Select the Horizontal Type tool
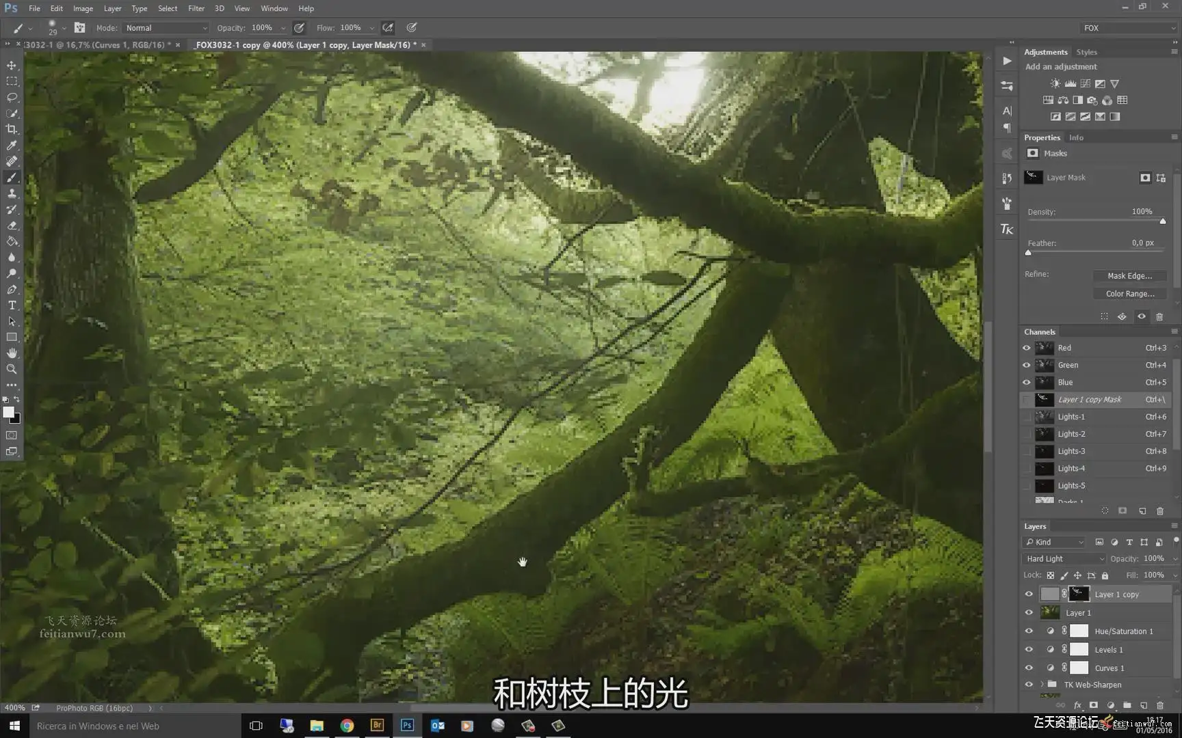This screenshot has width=1182, height=738. click(x=12, y=305)
